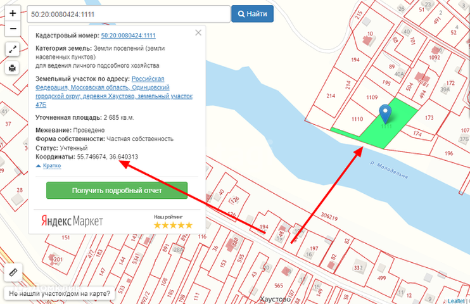Select parcel 28 on left side
The image size is (470, 304).
[x=20, y=190]
